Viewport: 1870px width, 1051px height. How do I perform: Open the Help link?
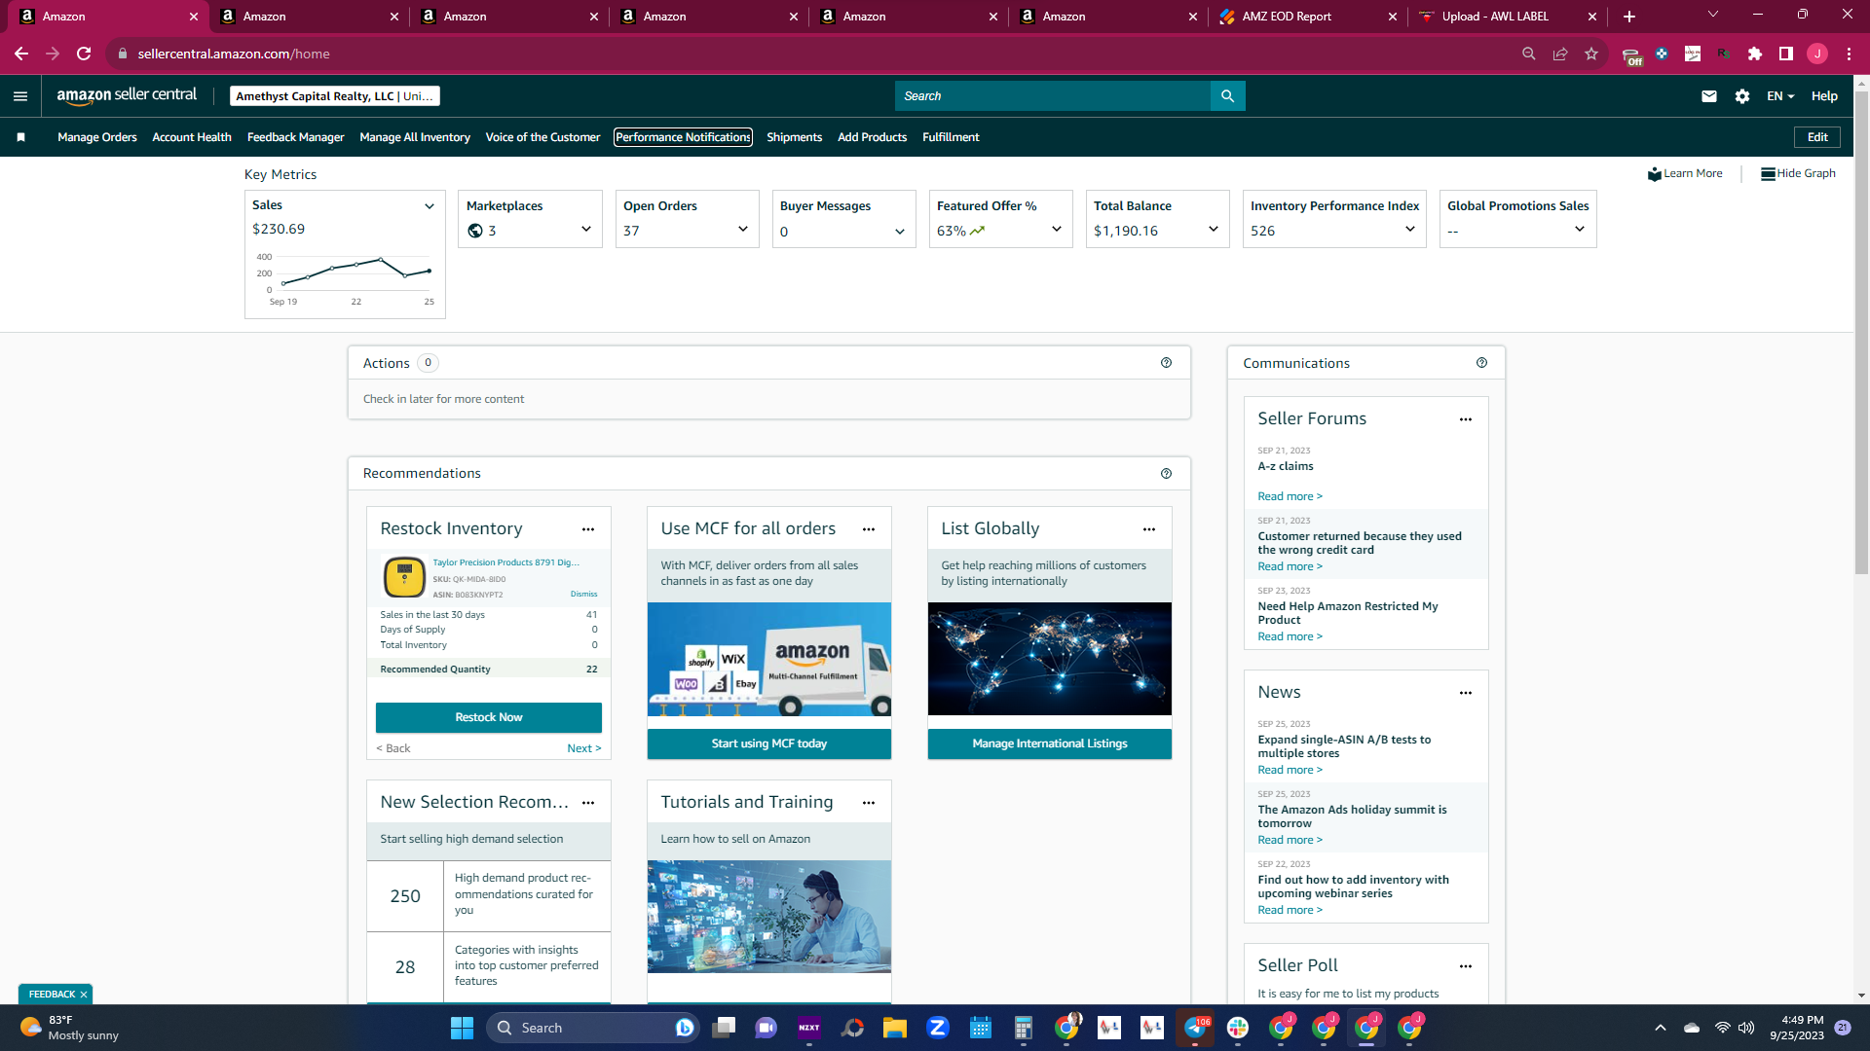(x=1824, y=96)
